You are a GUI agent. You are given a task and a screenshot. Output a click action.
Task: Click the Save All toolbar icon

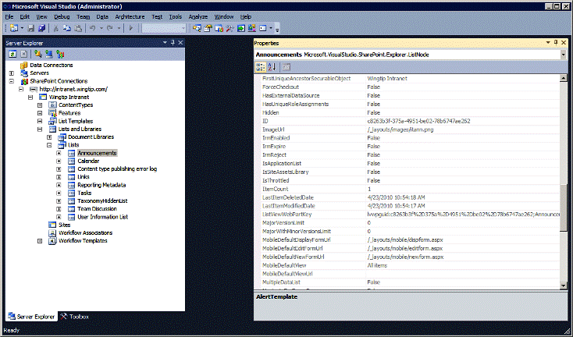[42, 28]
